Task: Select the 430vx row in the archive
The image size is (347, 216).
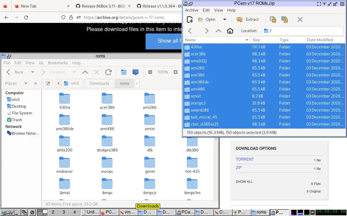Action: coord(264,47)
